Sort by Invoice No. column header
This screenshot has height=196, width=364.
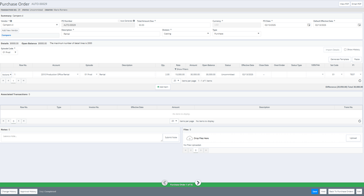[x=94, y=107]
